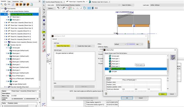This screenshot has height=107, width=184.
Task: Switch to the Connection tab
Action: click(16, 1)
